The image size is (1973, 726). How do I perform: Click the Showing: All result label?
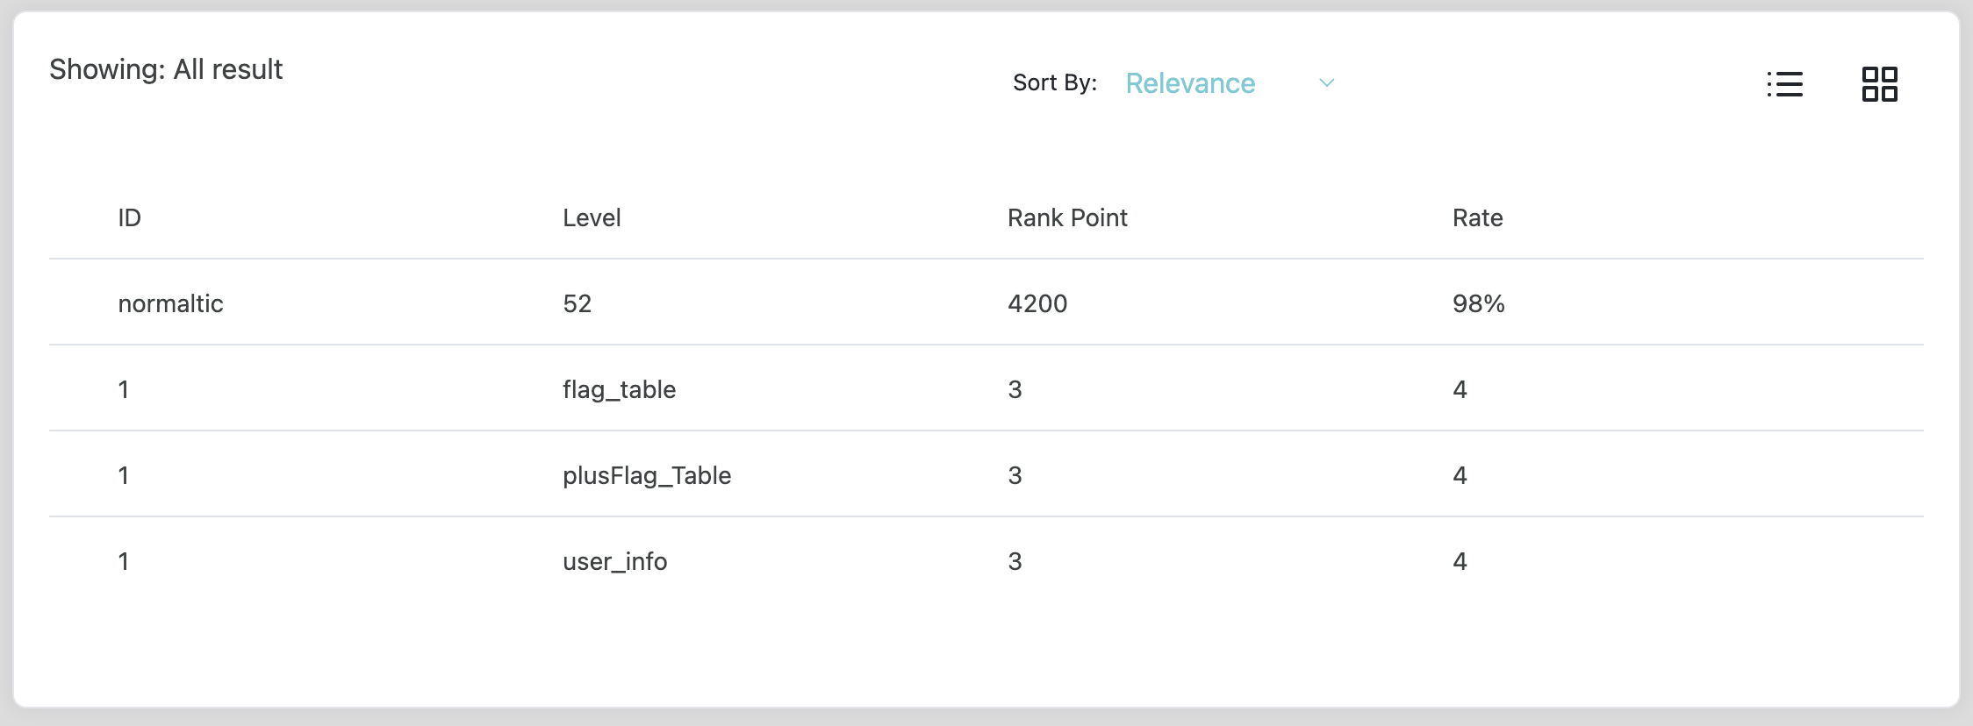(x=166, y=69)
